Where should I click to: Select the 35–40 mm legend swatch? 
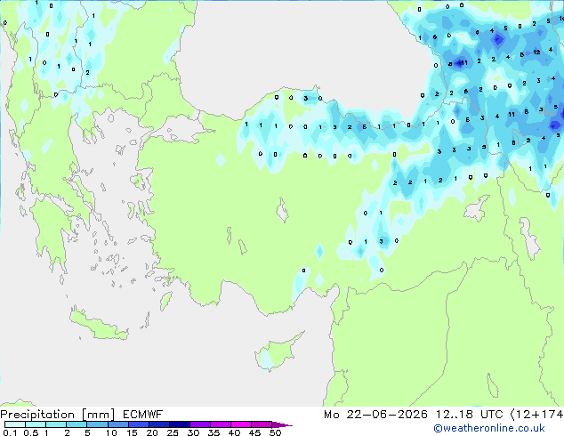pyautogui.click(x=220, y=424)
